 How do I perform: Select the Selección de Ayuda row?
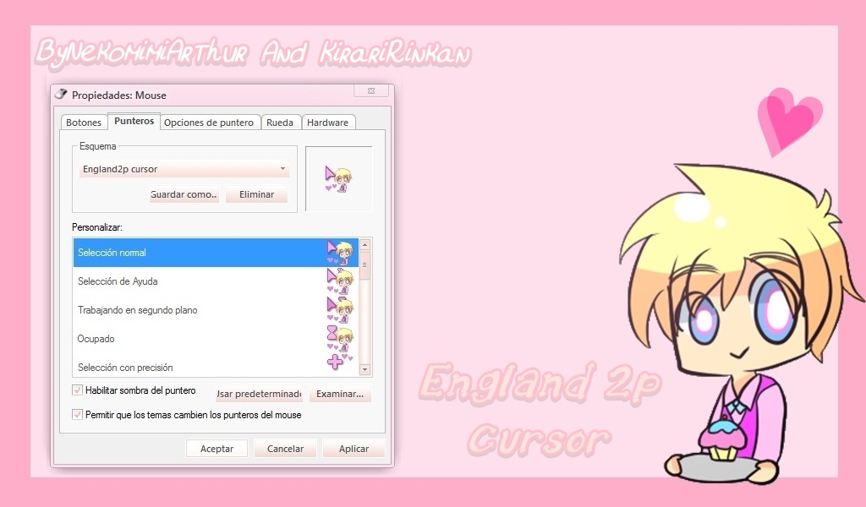[216, 281]
